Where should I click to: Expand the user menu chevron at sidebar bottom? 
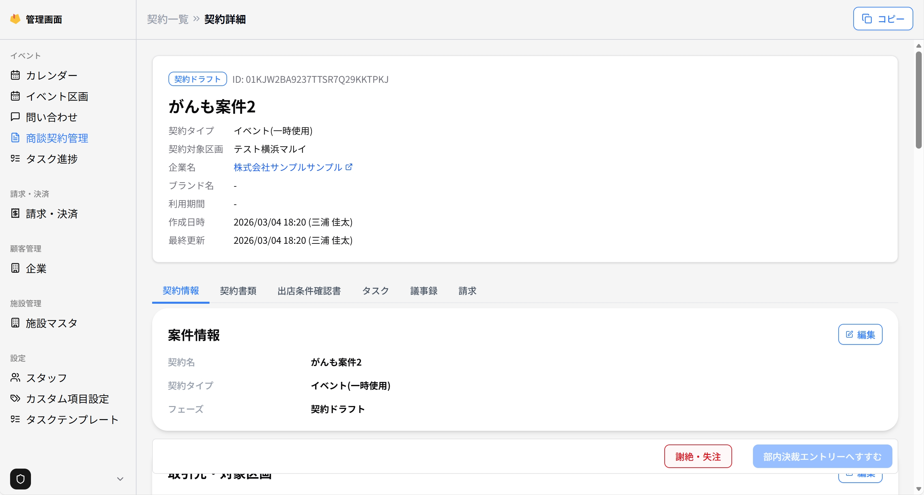point(120,479)
